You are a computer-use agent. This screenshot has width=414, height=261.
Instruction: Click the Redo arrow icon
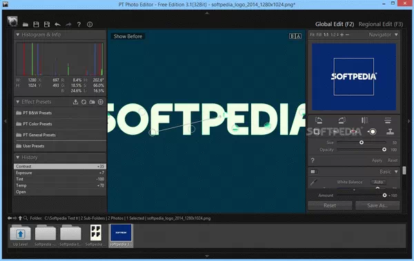pyautogui.click(x=68, y=25)
